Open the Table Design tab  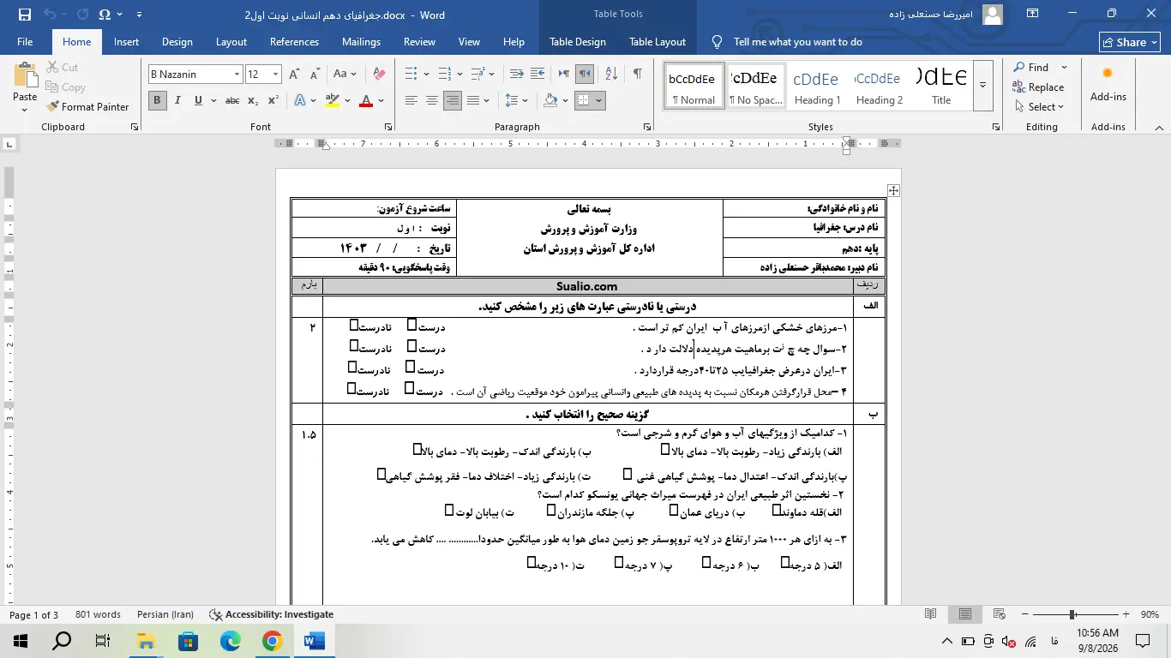click(578, 42)
